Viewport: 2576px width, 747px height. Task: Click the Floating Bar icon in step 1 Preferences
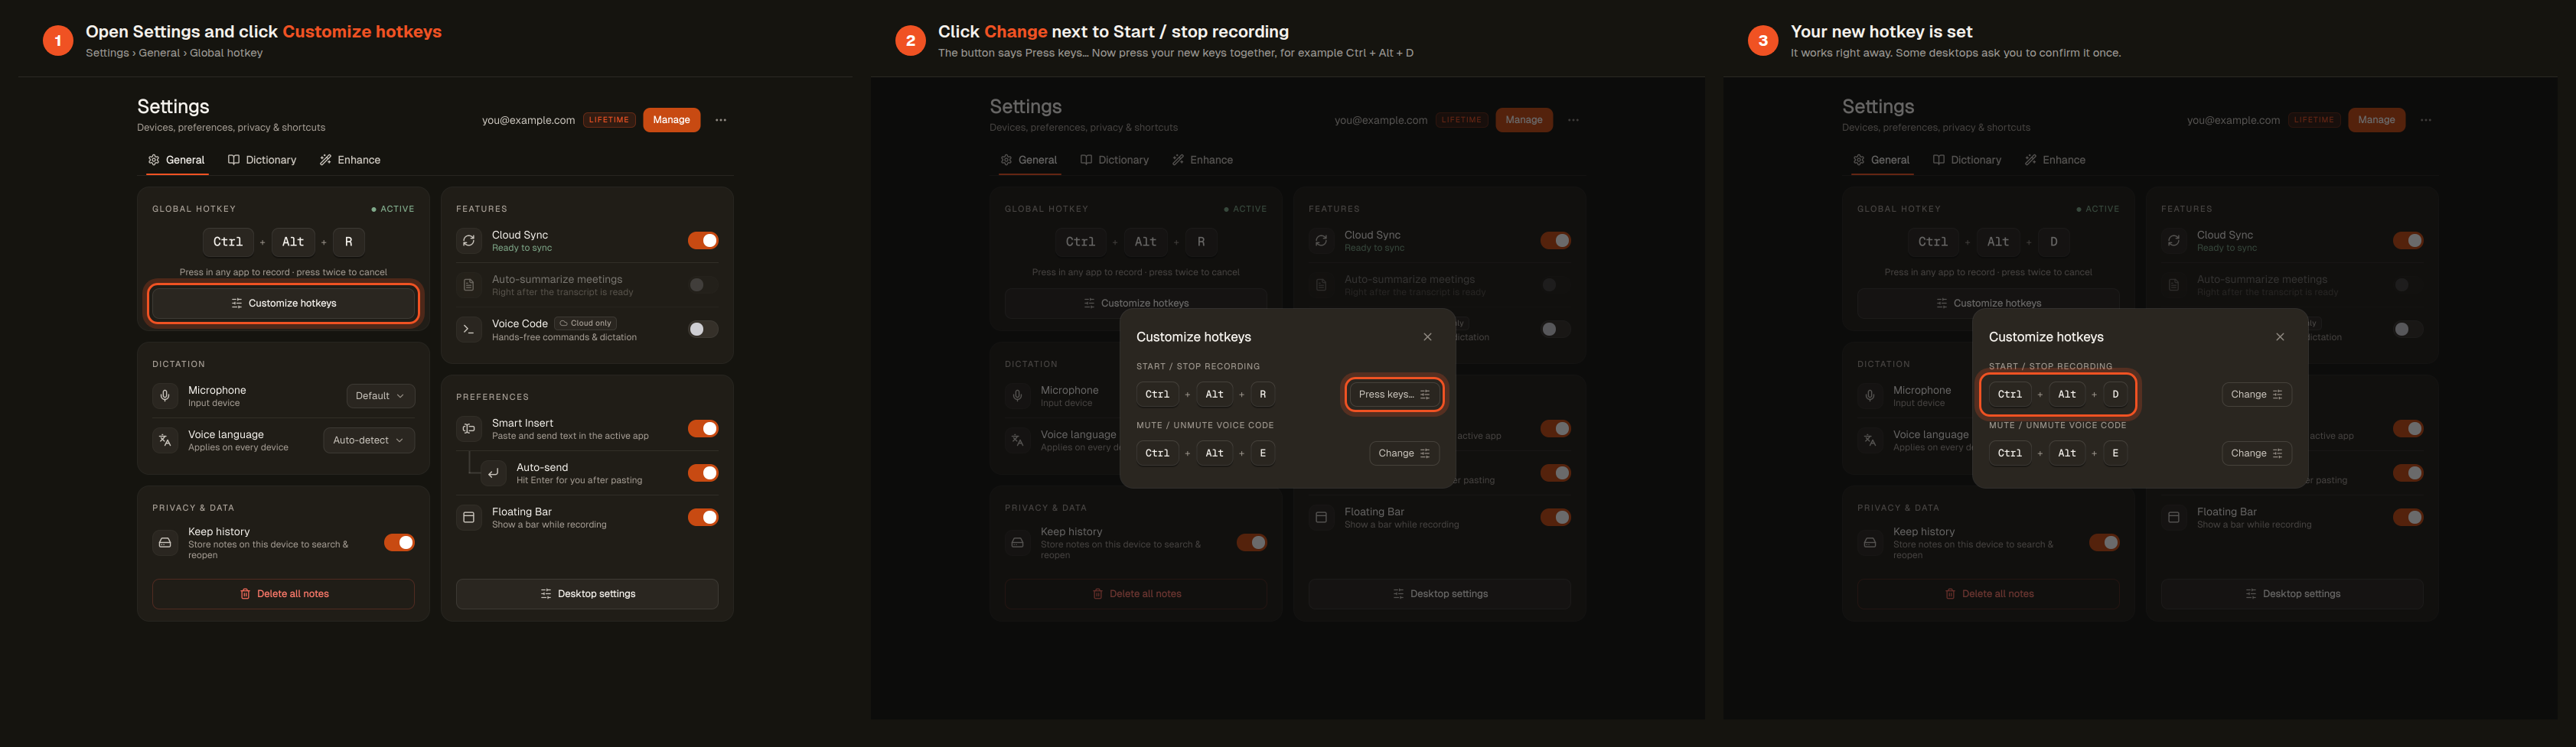(469, 518)
